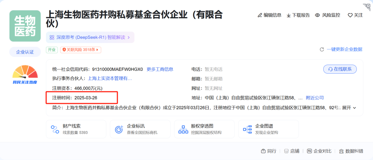Click the 同行 label in bottom bar

272,151
